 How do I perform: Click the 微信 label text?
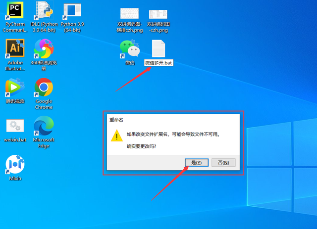pos(130,63)
